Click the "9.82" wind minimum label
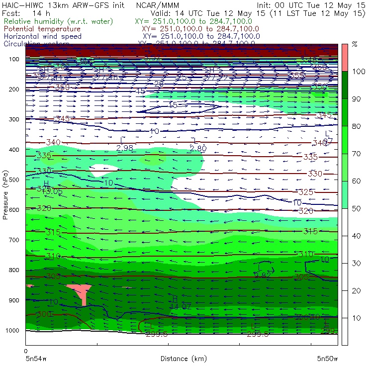 (x=263, y=275)
